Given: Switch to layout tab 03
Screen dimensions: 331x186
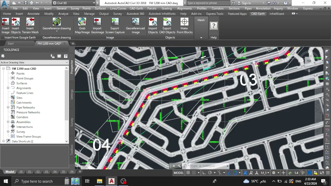Looking at the screenshot, I should click(47, 172).
